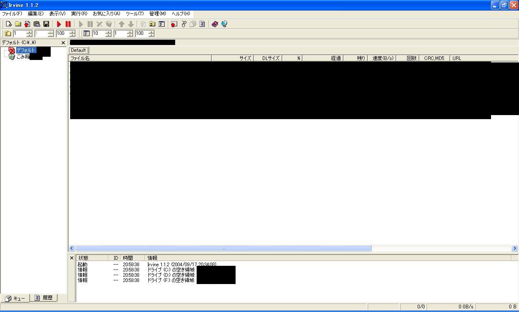Click the gray play icon for selected item
This screenshot has height=312, width=519.
81,24
